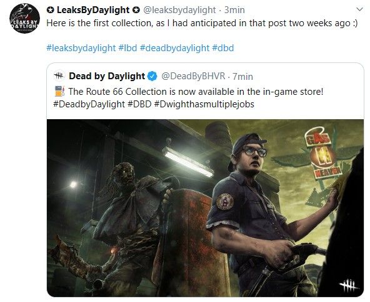The height and width of the screenshot is (302, 370).
Task: Open the LeaksByDaylight display name
Action: pos(93,10)
